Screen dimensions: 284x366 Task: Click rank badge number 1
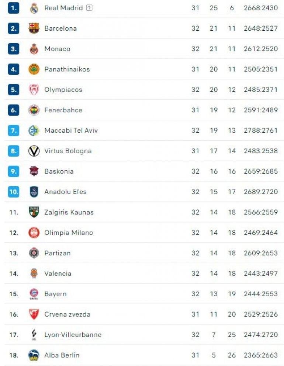tap(14, 8)
